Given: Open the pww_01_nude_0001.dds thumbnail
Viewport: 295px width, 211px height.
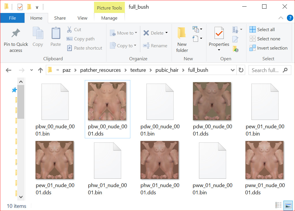Looking at the screenshot, I should (264, 160).
